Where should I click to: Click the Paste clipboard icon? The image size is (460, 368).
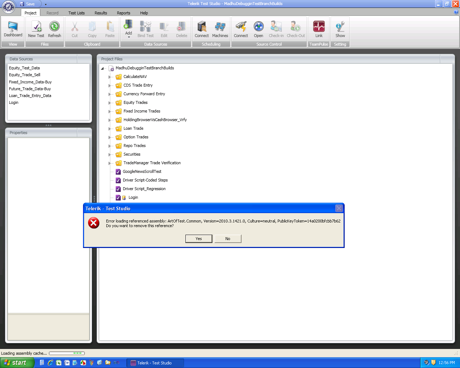110,29
